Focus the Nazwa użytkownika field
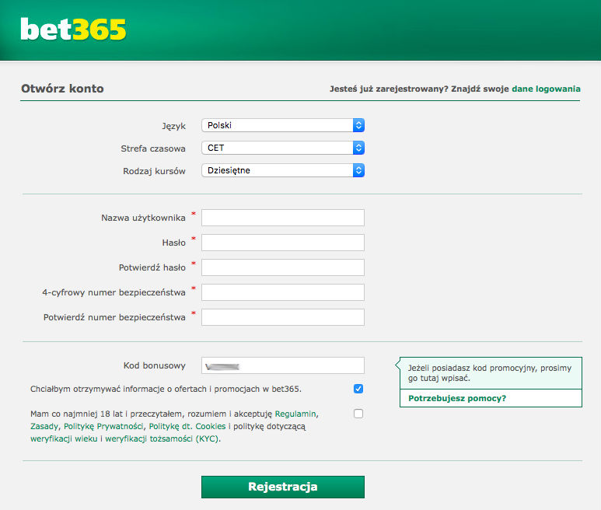This screenshot has height=510, width=601. [x=283, y=218]
